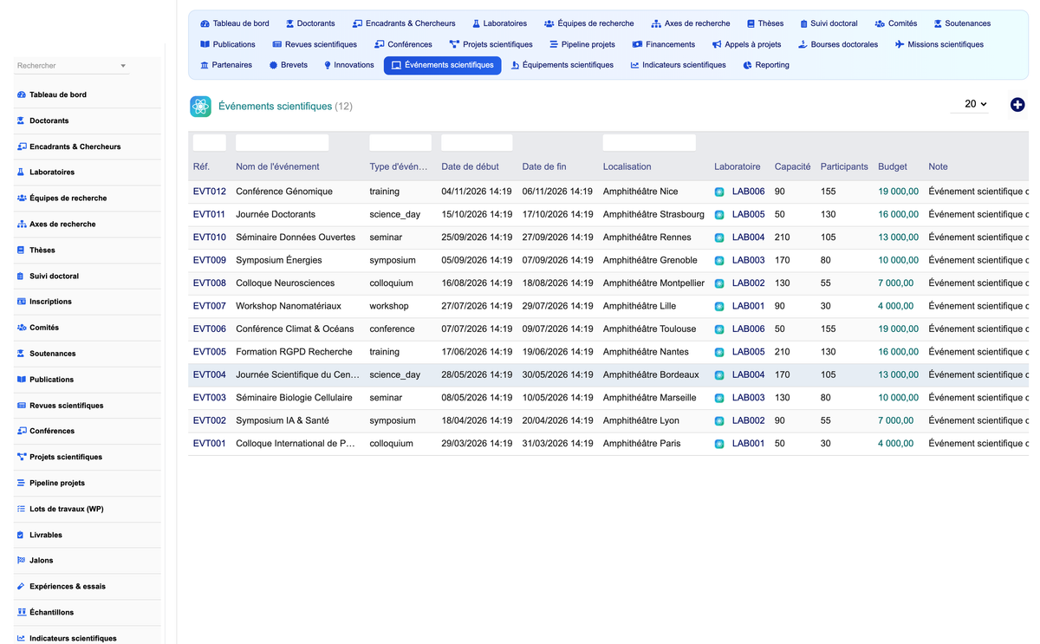This screenshot has height=644, width=1040.
Task: Open Financements in top menu
Action: click(663, 44)
